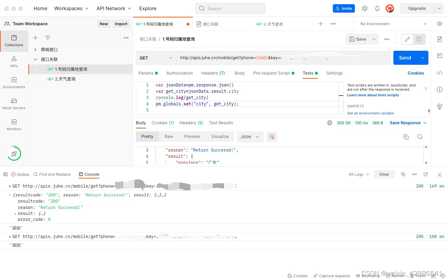The height and width of the screenshot is (280, 448).
Task: Expand the result object in console
Action: tap(15, 213)
